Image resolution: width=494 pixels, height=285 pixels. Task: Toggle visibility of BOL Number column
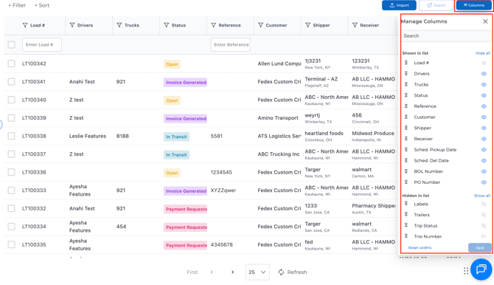(x=484, y=172)
